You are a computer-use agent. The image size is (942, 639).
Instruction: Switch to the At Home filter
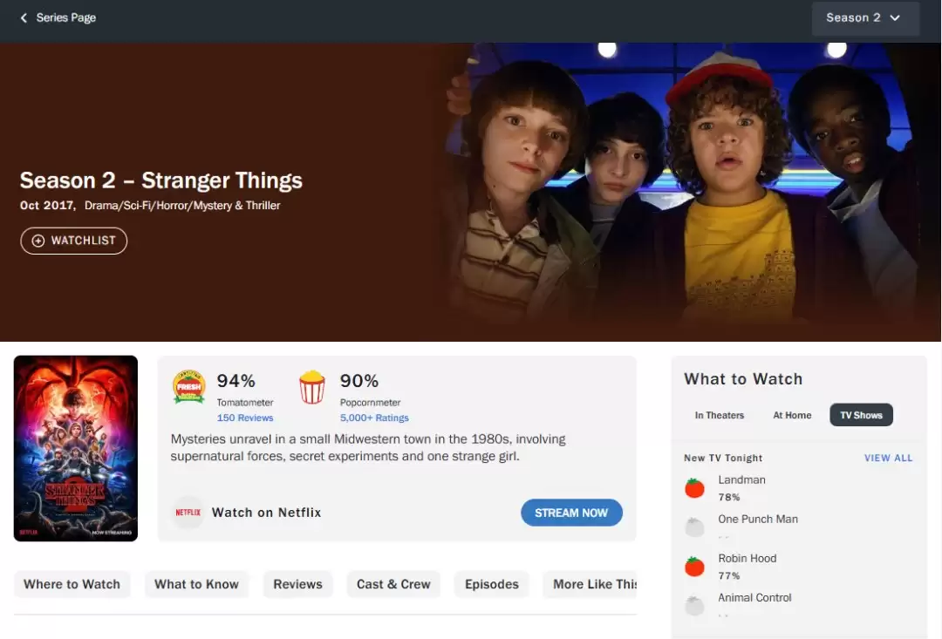tap(792, 415)
